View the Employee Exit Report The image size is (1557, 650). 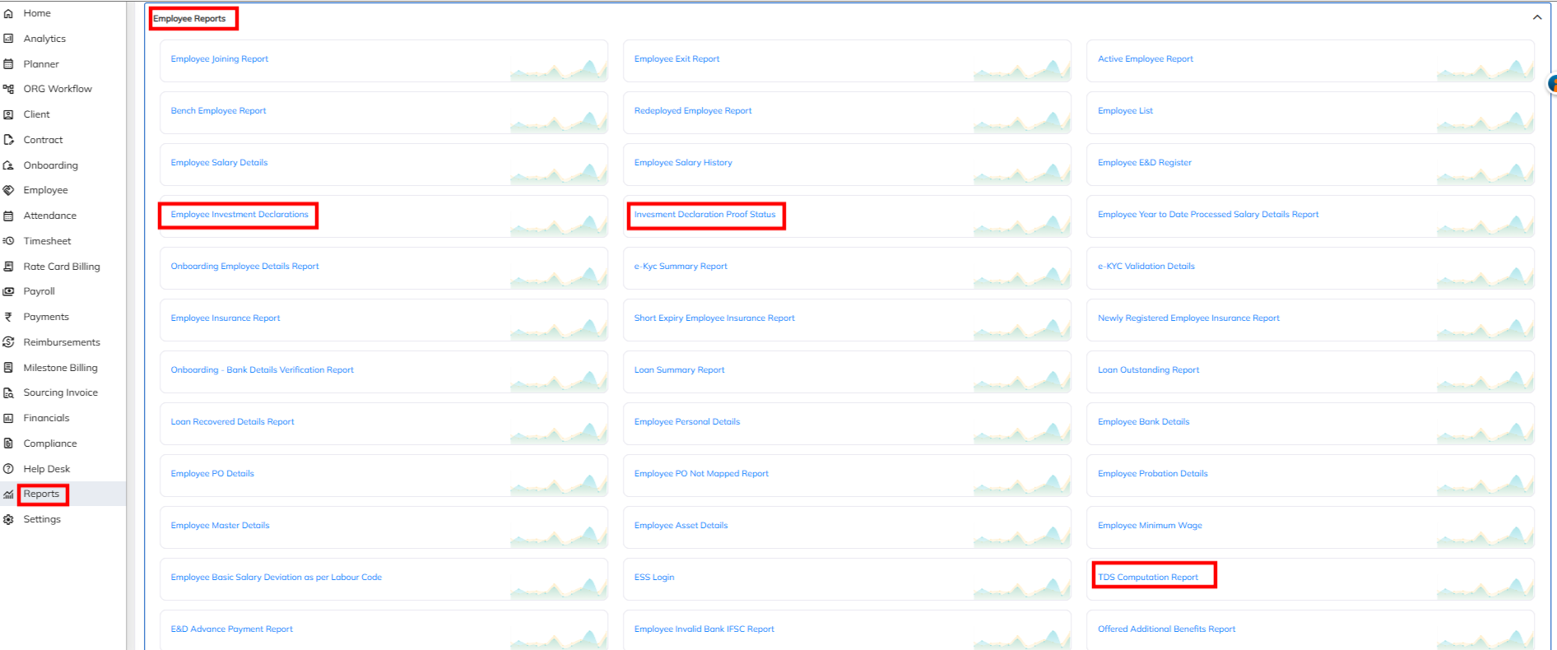pyautogui.click(x=676, y=59)
